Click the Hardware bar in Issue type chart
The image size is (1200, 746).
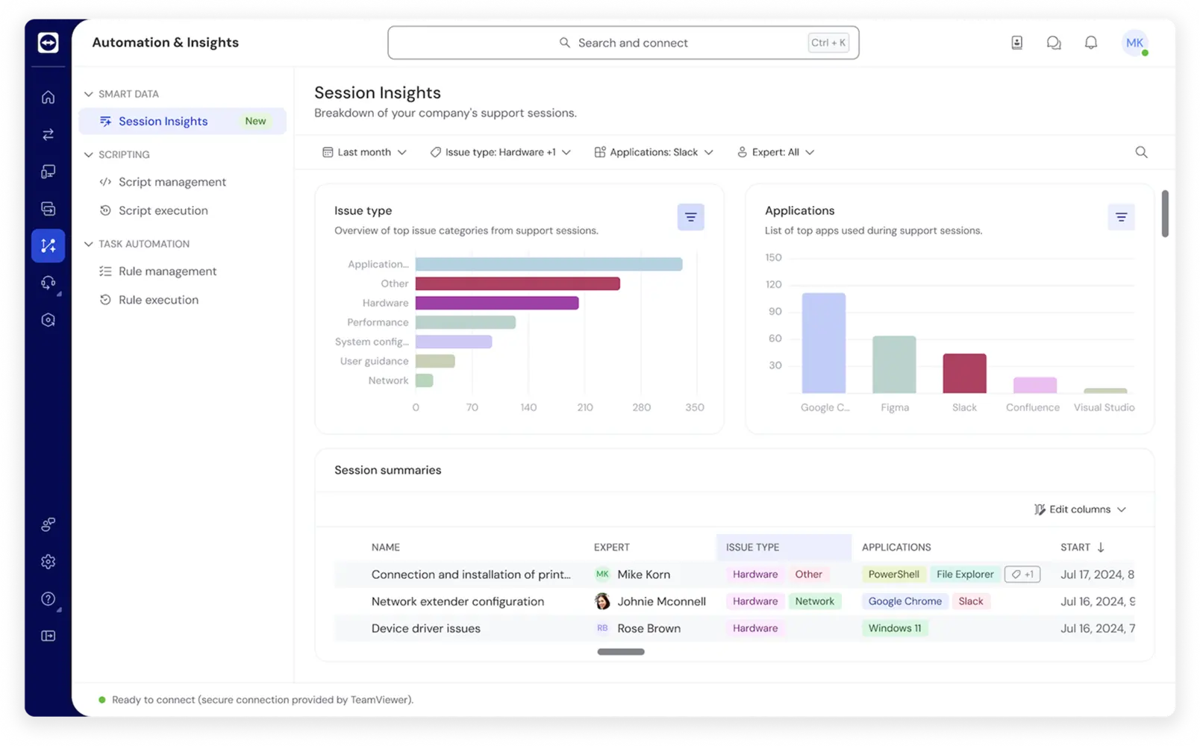coord(497,303)
